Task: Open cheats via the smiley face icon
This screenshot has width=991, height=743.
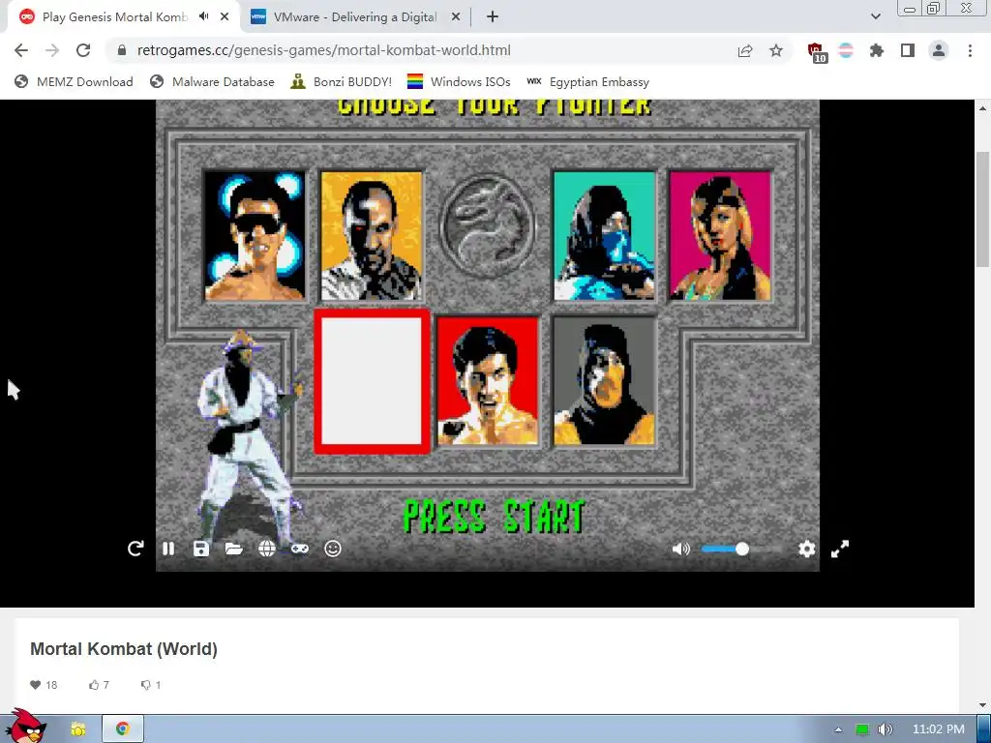Action: click(x=333, y=549)
